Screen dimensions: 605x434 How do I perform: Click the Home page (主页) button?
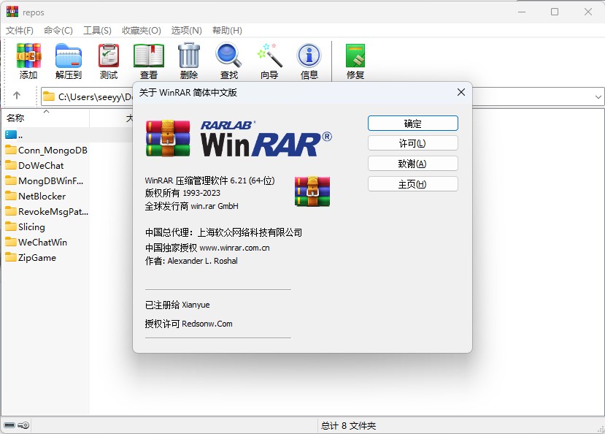pyautogui.click(x=413, y=184)
